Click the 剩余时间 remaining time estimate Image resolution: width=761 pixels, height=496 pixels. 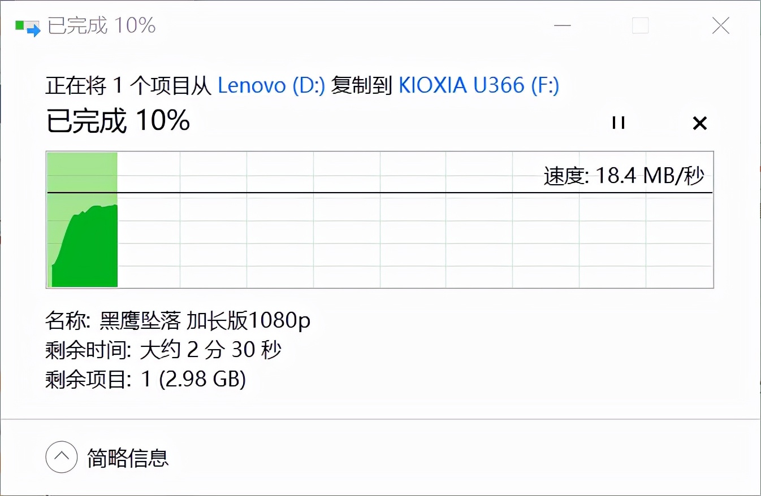coord(163,350)
